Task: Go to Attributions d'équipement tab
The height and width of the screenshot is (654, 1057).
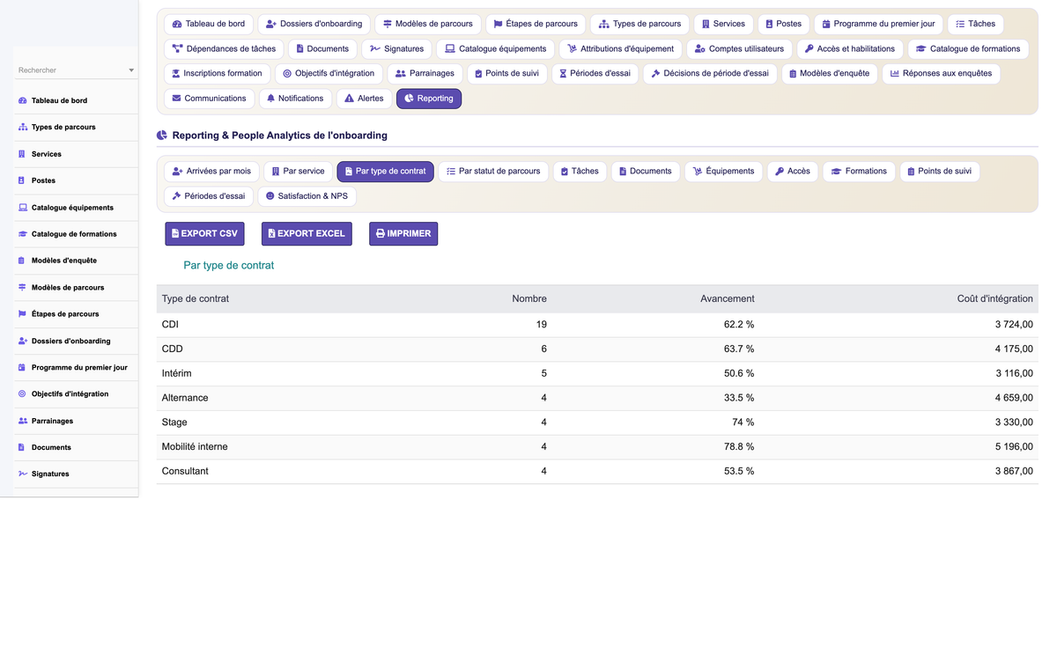Action: (620, 49)
